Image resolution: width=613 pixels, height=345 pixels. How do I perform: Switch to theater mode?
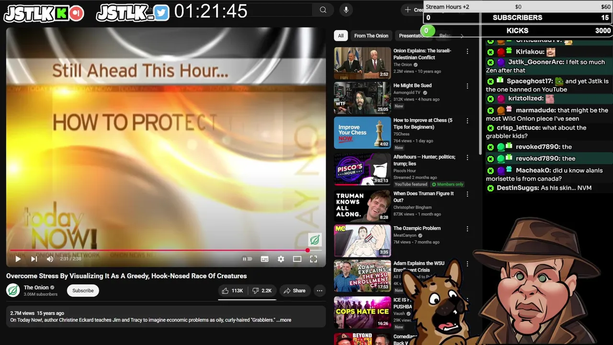(297, 259)
